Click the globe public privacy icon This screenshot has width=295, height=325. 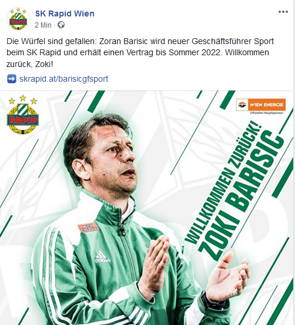point(61,25)
